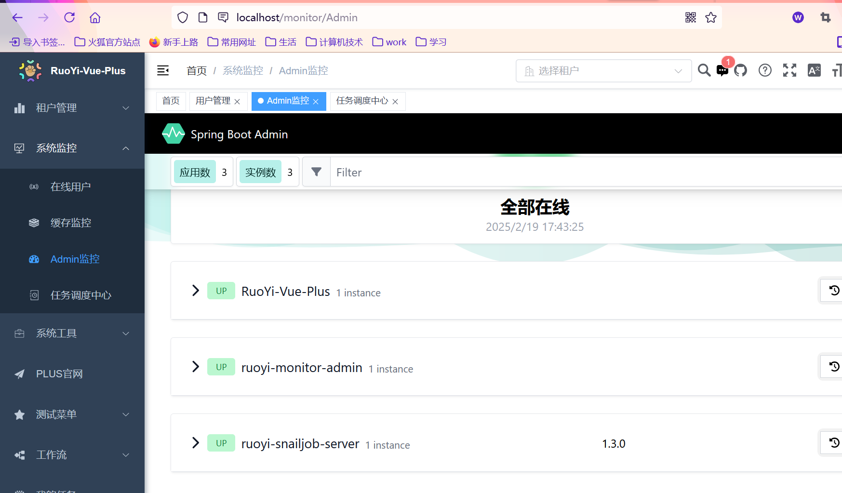842x493 pixels.
Task: Expand the 工作流 sidebar menu
Action: point(72,455)
